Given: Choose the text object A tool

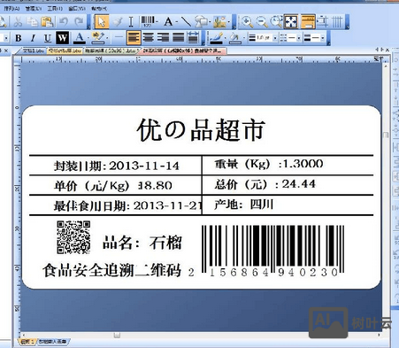Looking at the screenshot, I should point(168,22).
